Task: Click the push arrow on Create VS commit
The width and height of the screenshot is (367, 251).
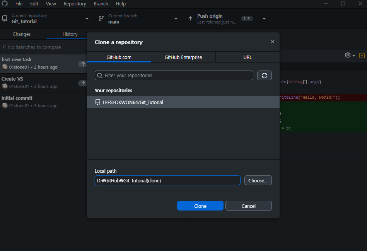Action: coord(83,83)
